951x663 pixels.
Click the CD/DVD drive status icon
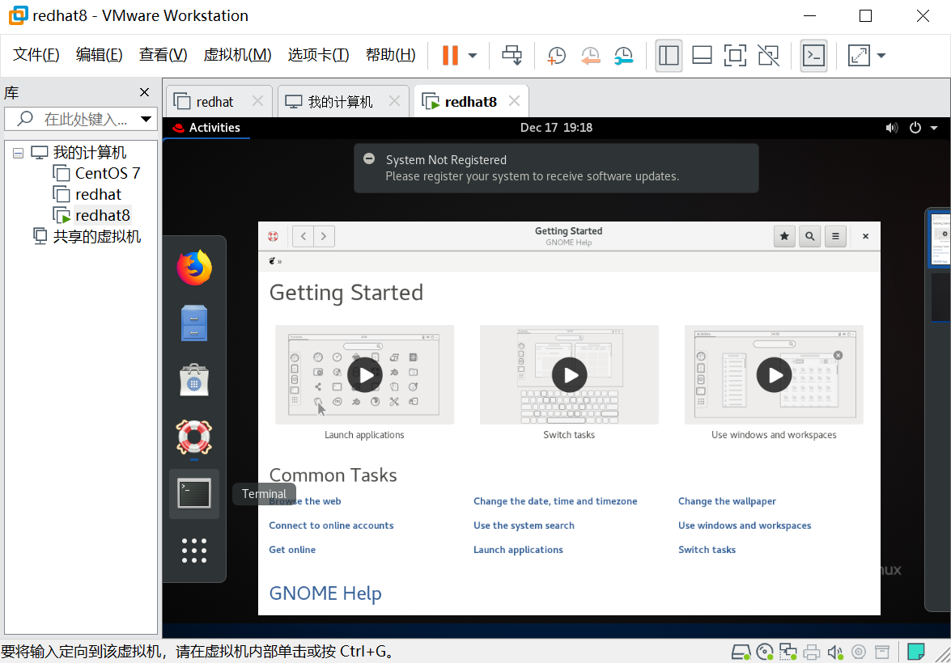pos(765,652)
